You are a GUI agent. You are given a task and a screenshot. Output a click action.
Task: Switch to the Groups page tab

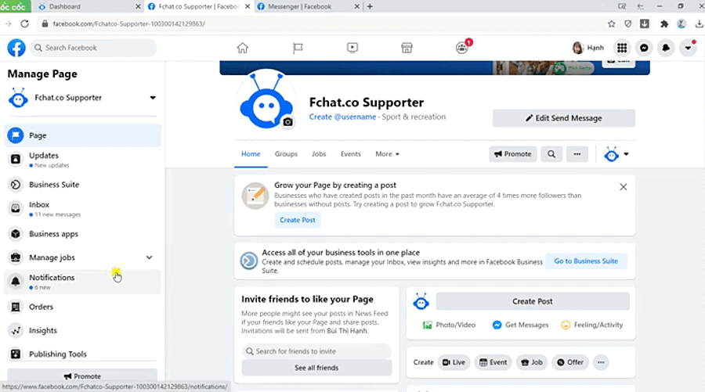coord(286,154)
